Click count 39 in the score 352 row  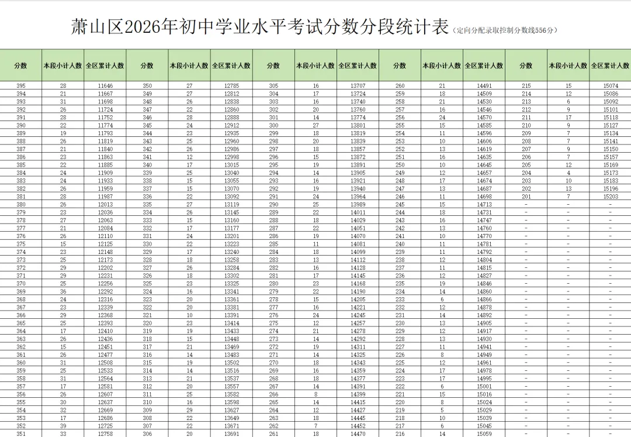(63, 426)
